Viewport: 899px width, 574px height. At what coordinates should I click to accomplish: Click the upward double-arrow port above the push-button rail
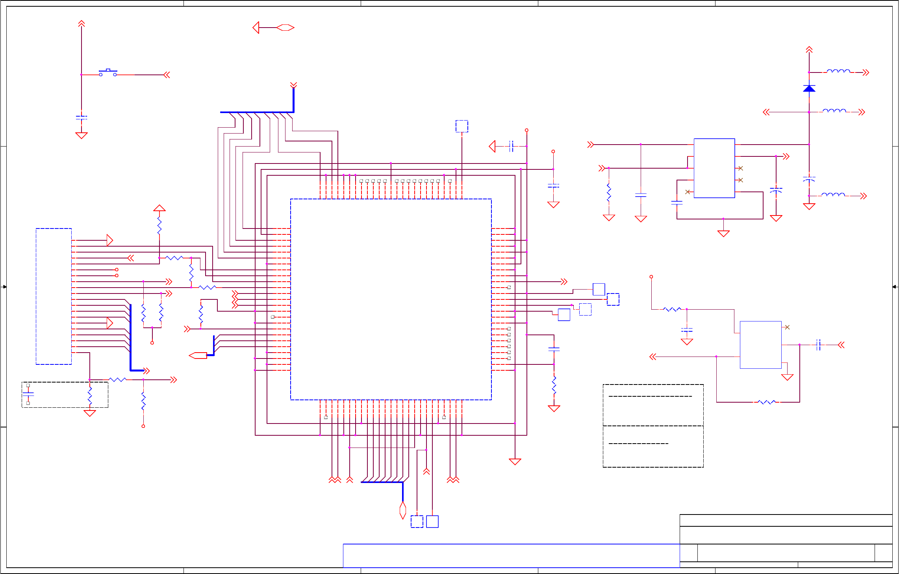tap(82, 24)
